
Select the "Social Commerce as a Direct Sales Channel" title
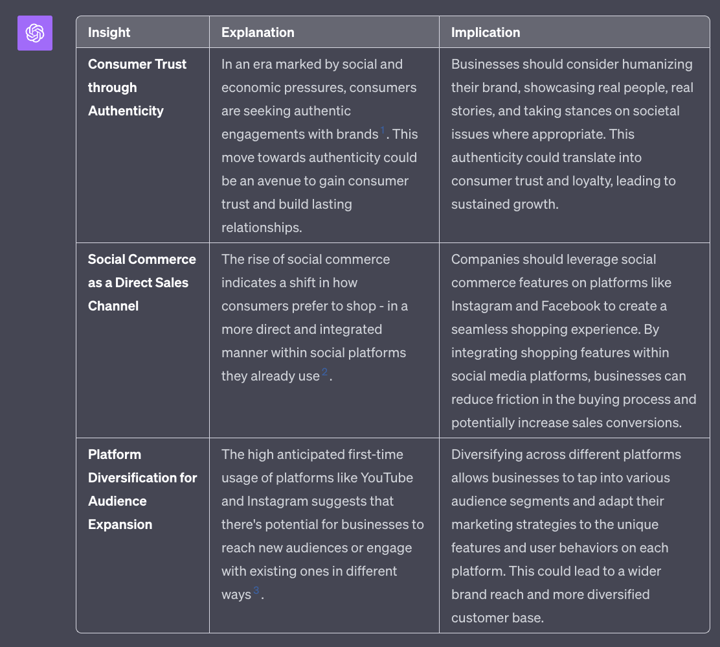[141, 283]
